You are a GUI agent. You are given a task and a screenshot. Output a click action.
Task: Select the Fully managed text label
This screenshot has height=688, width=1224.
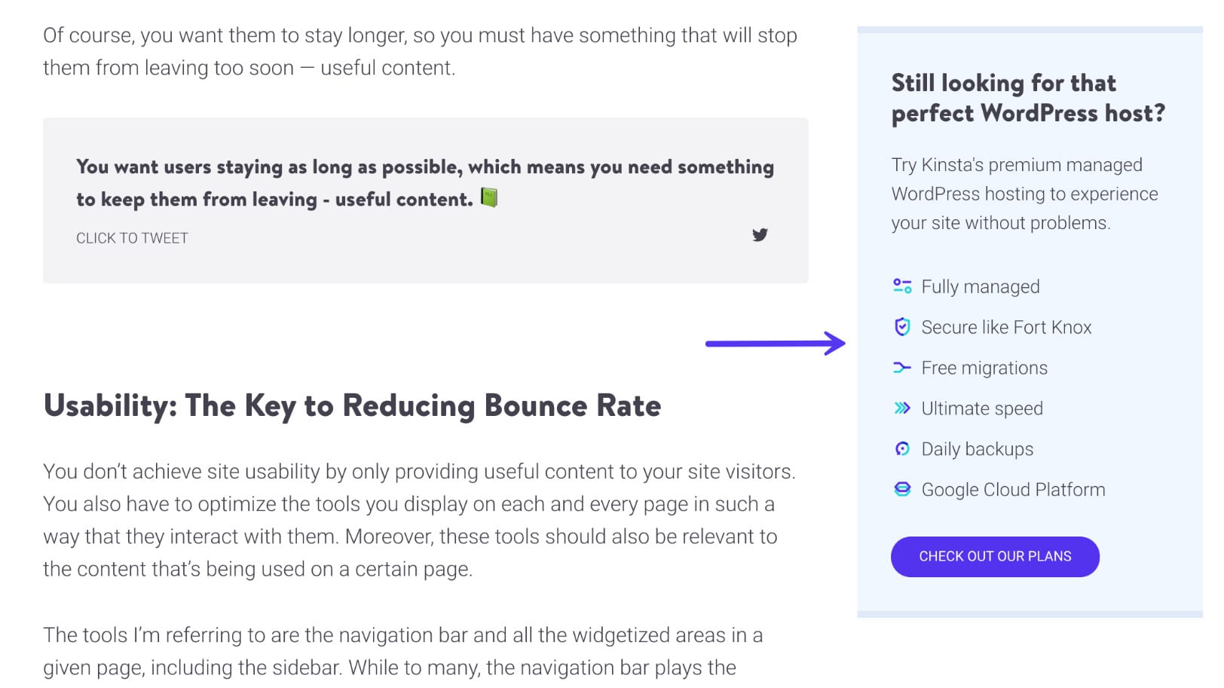pos(980,286)
